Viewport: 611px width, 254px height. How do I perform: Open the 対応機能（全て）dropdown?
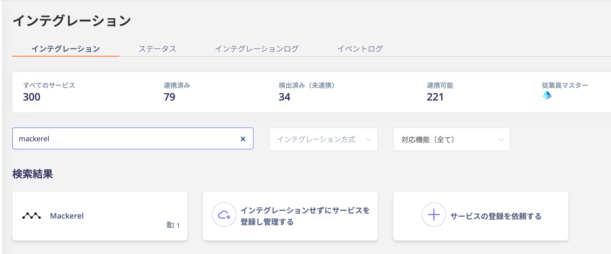(451, 139)
